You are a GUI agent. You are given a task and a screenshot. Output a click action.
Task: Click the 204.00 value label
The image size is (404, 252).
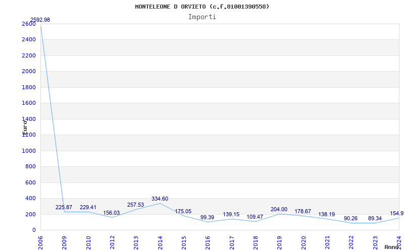pos(279,209)
